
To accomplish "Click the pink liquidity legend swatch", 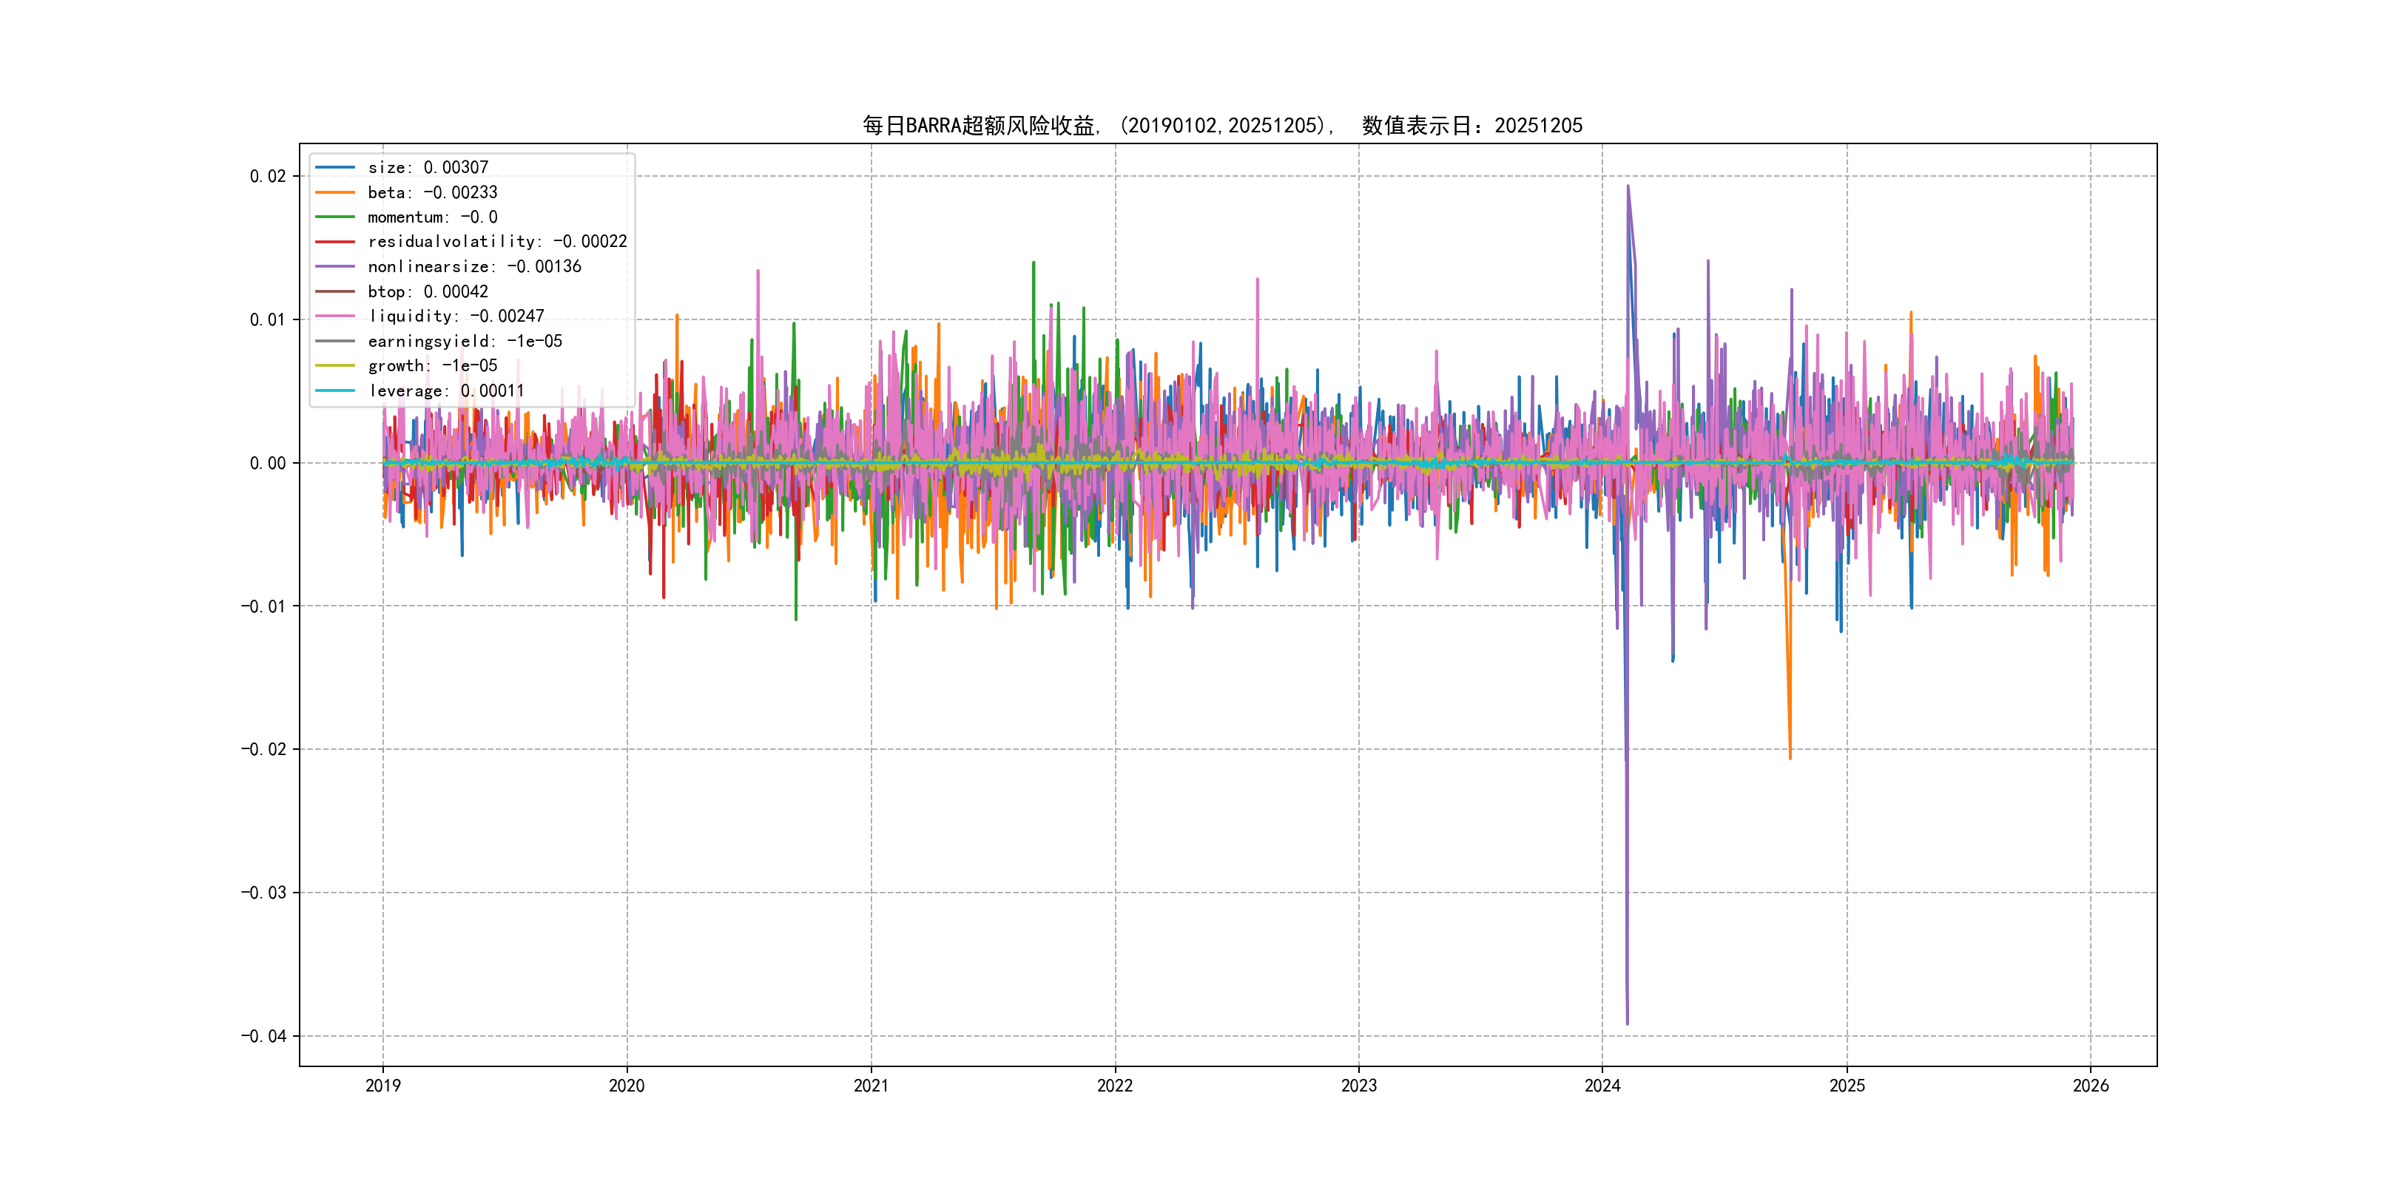I will pos(335,317).
